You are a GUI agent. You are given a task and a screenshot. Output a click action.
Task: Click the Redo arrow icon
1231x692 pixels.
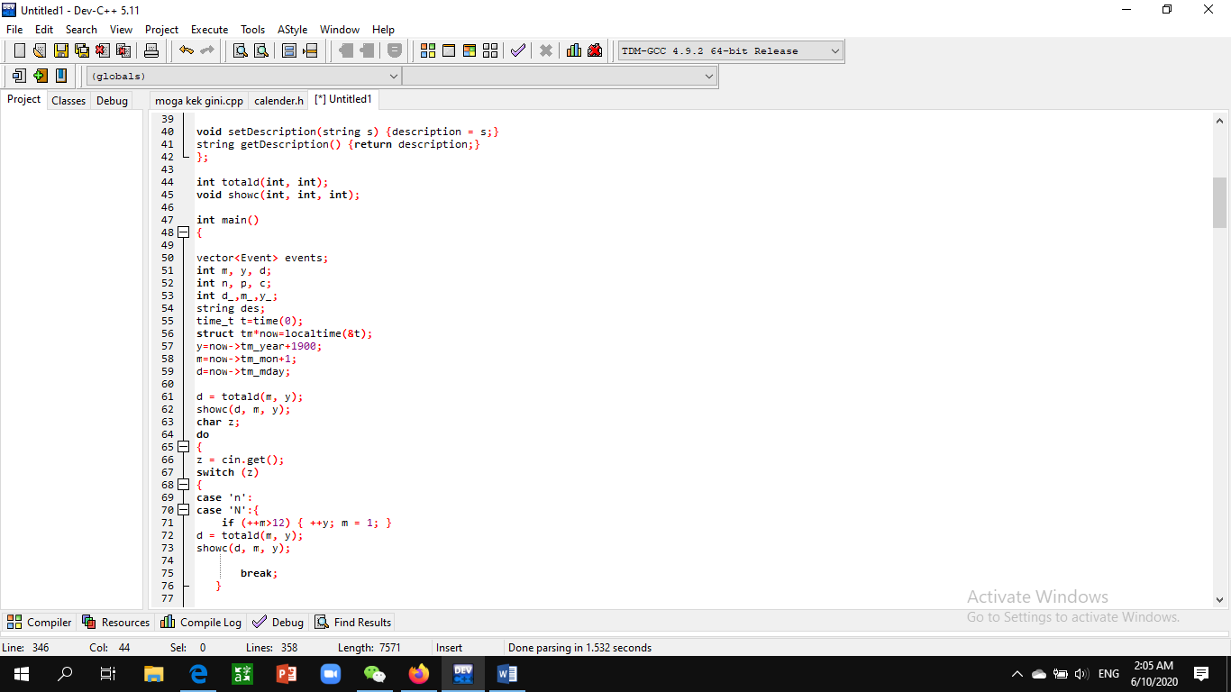tap(206, 50)
